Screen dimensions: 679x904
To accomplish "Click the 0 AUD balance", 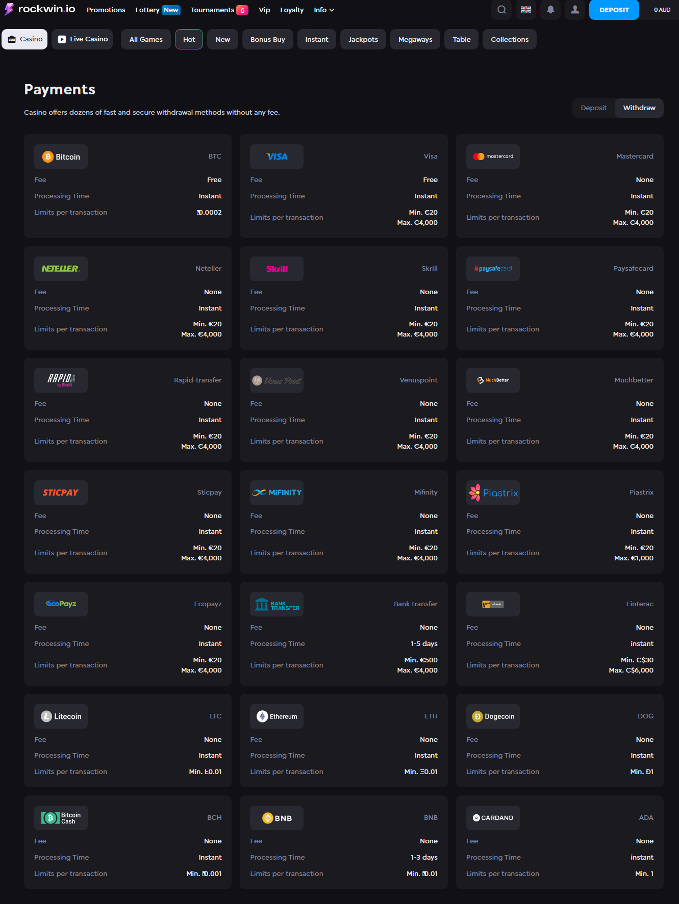I will click(x=662, y=10).
